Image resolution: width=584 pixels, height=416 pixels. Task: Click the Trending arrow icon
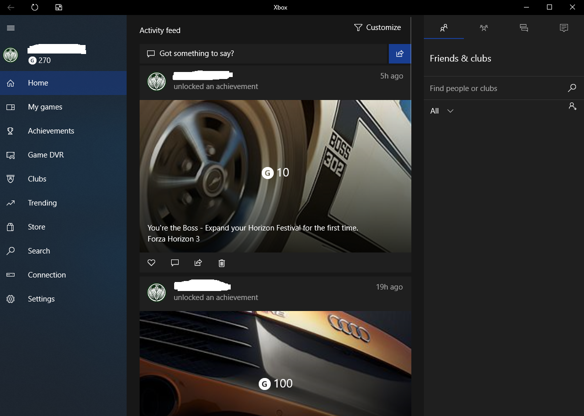[x=11, y=203]
